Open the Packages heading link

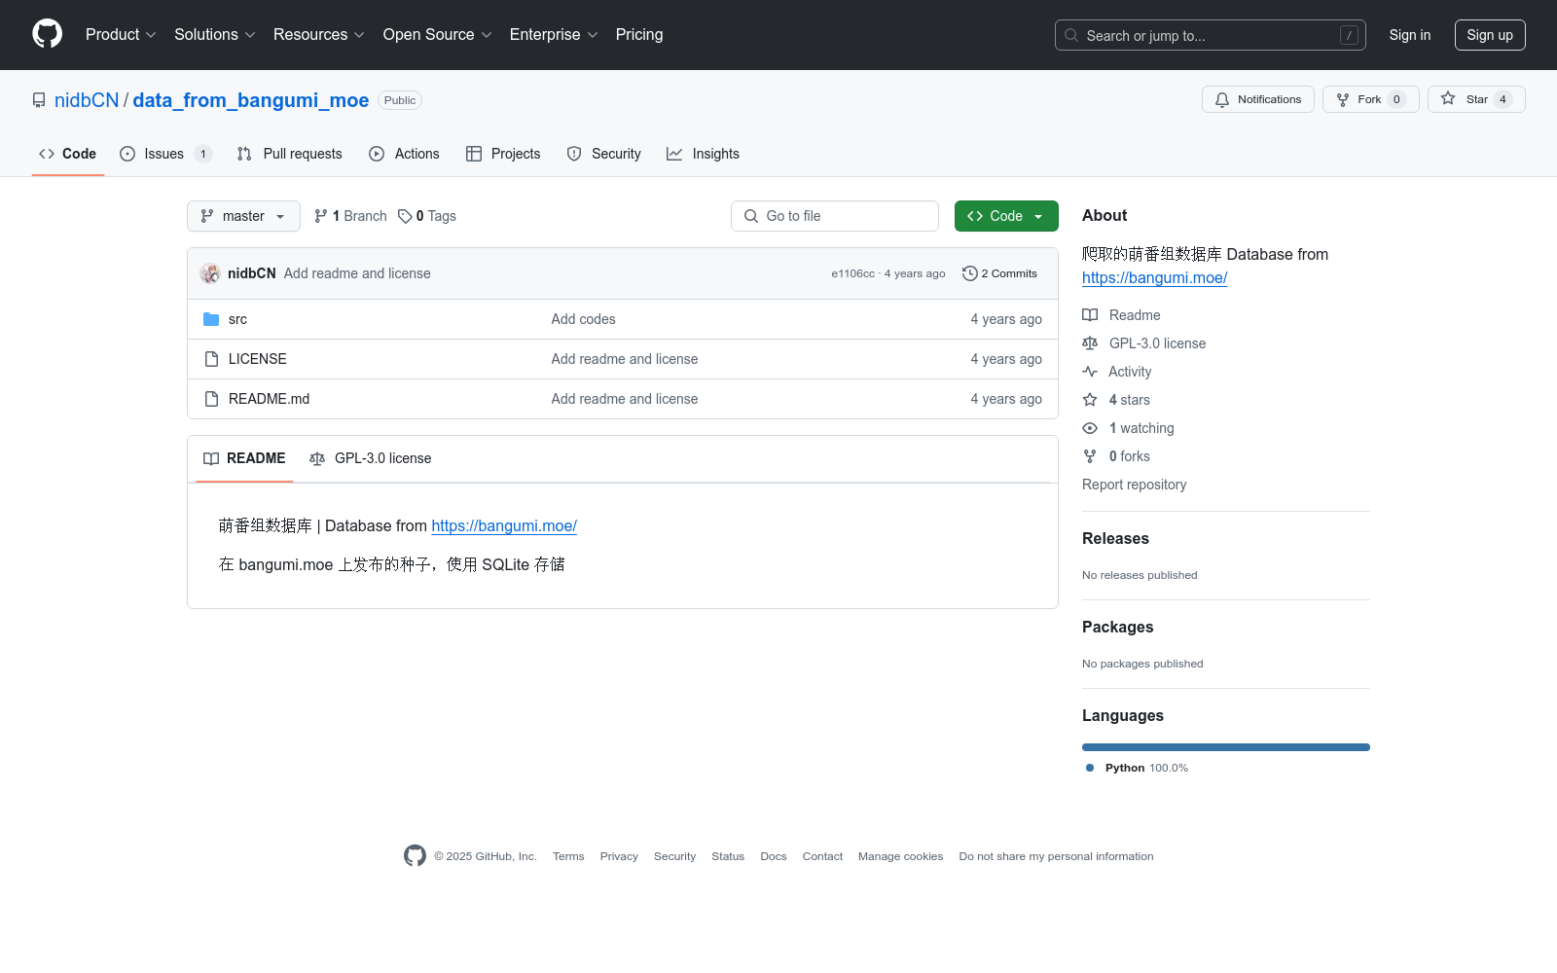[1117, 627]
